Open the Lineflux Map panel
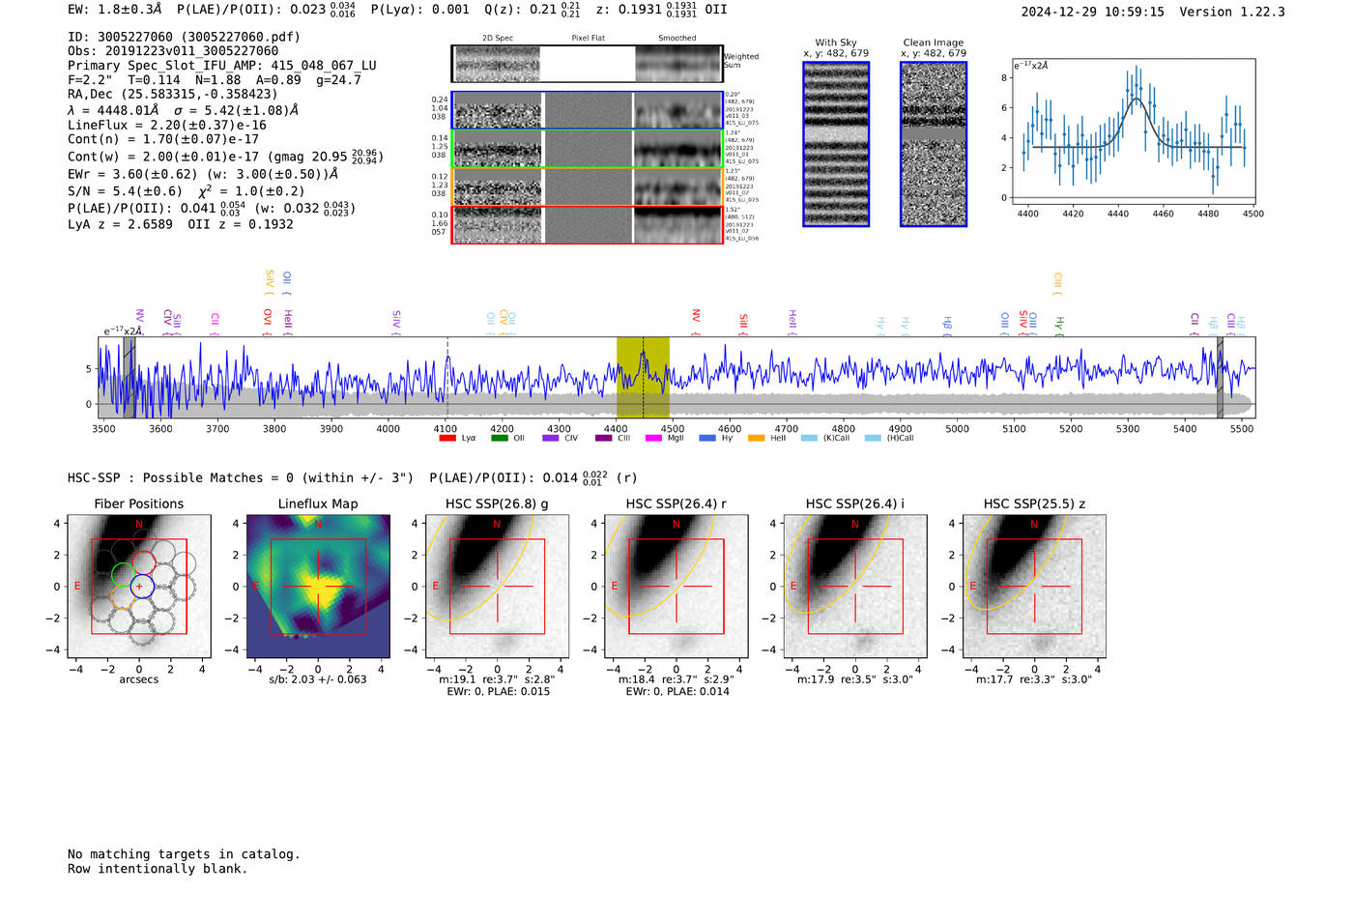Screen dimensions: 1353x921 pyautogui.click(x=318, y=587)
